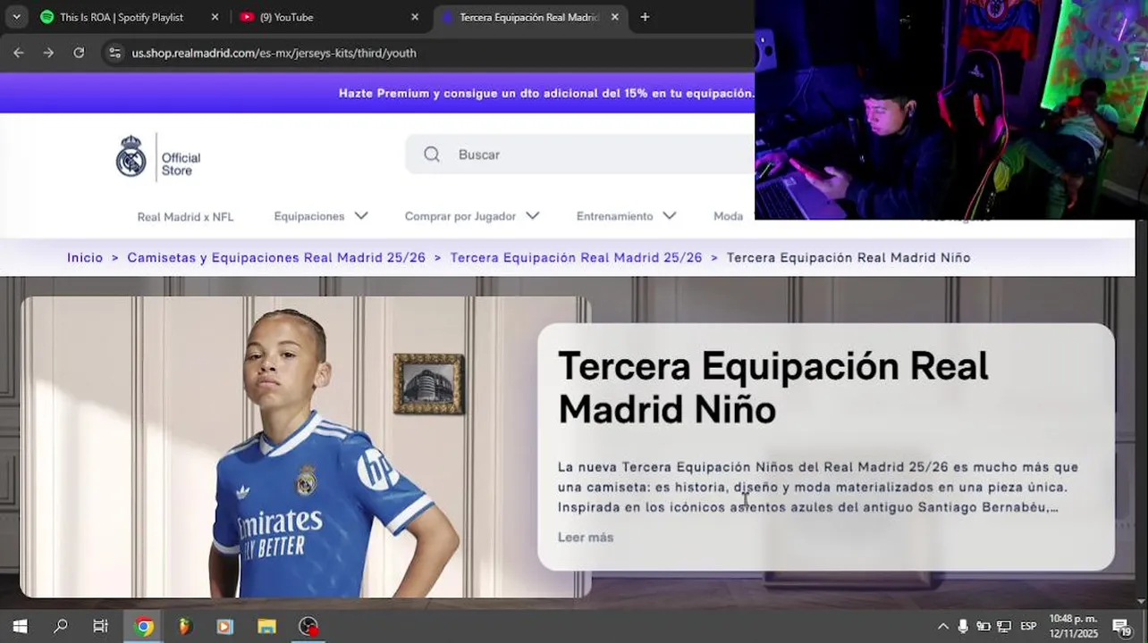The image size is (1148, 643).
Task: Open FL Studio from taskbar
Action: [184, 626]
